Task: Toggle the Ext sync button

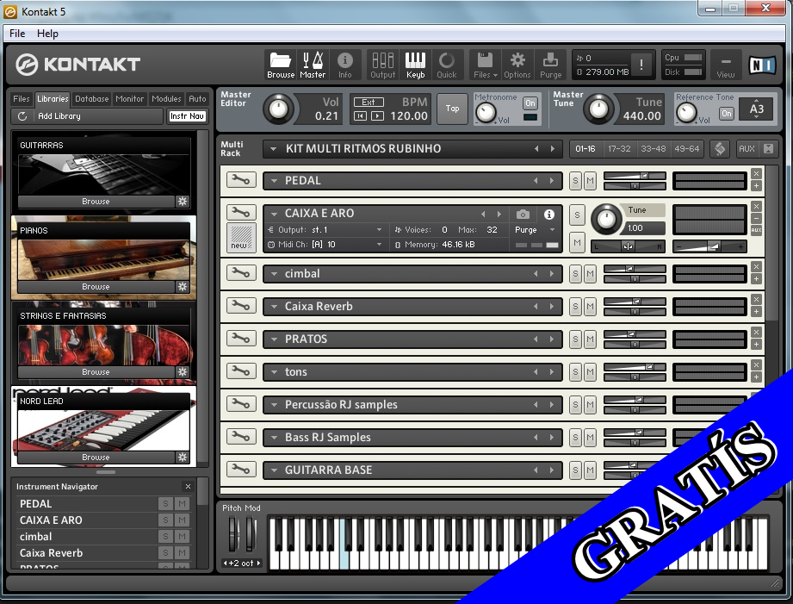Action: (x=369, y=102)
